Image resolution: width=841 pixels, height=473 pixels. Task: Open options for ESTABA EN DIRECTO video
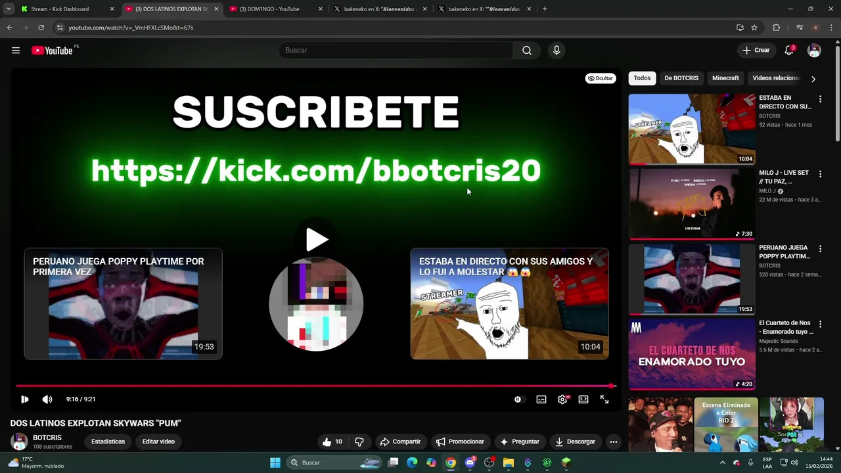820,99
